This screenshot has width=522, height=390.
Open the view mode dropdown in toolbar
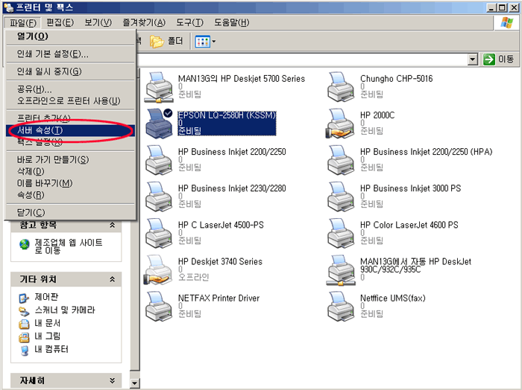205,41
